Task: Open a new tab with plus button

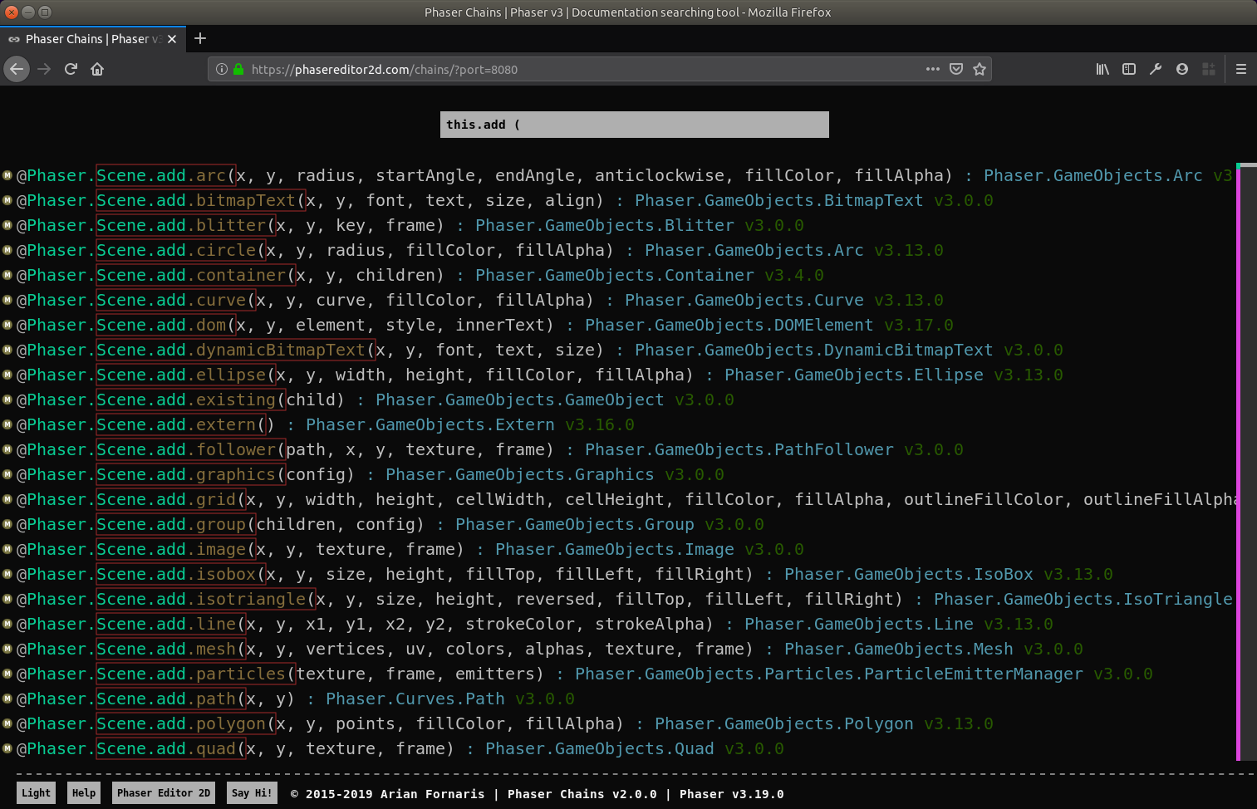Action: pyautogui.click(x=200, y=38)
